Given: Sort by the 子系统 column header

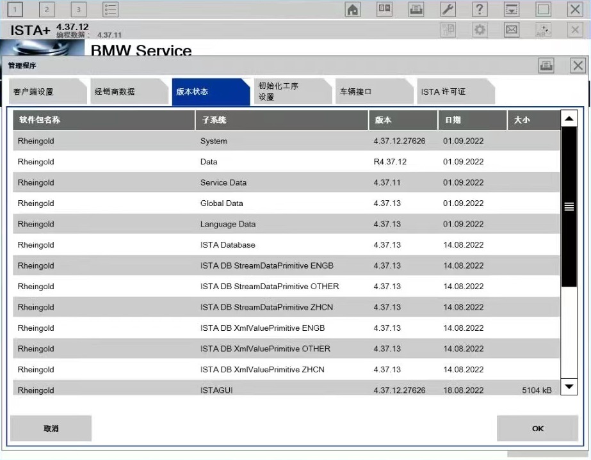Looking at the screenshot, I should (x=282, y=120).
